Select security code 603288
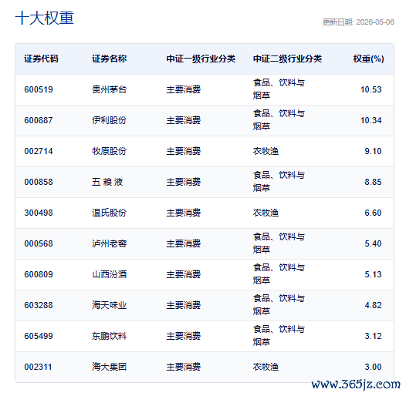The width and height of the screenshot is (406, 396). [39, 305]
